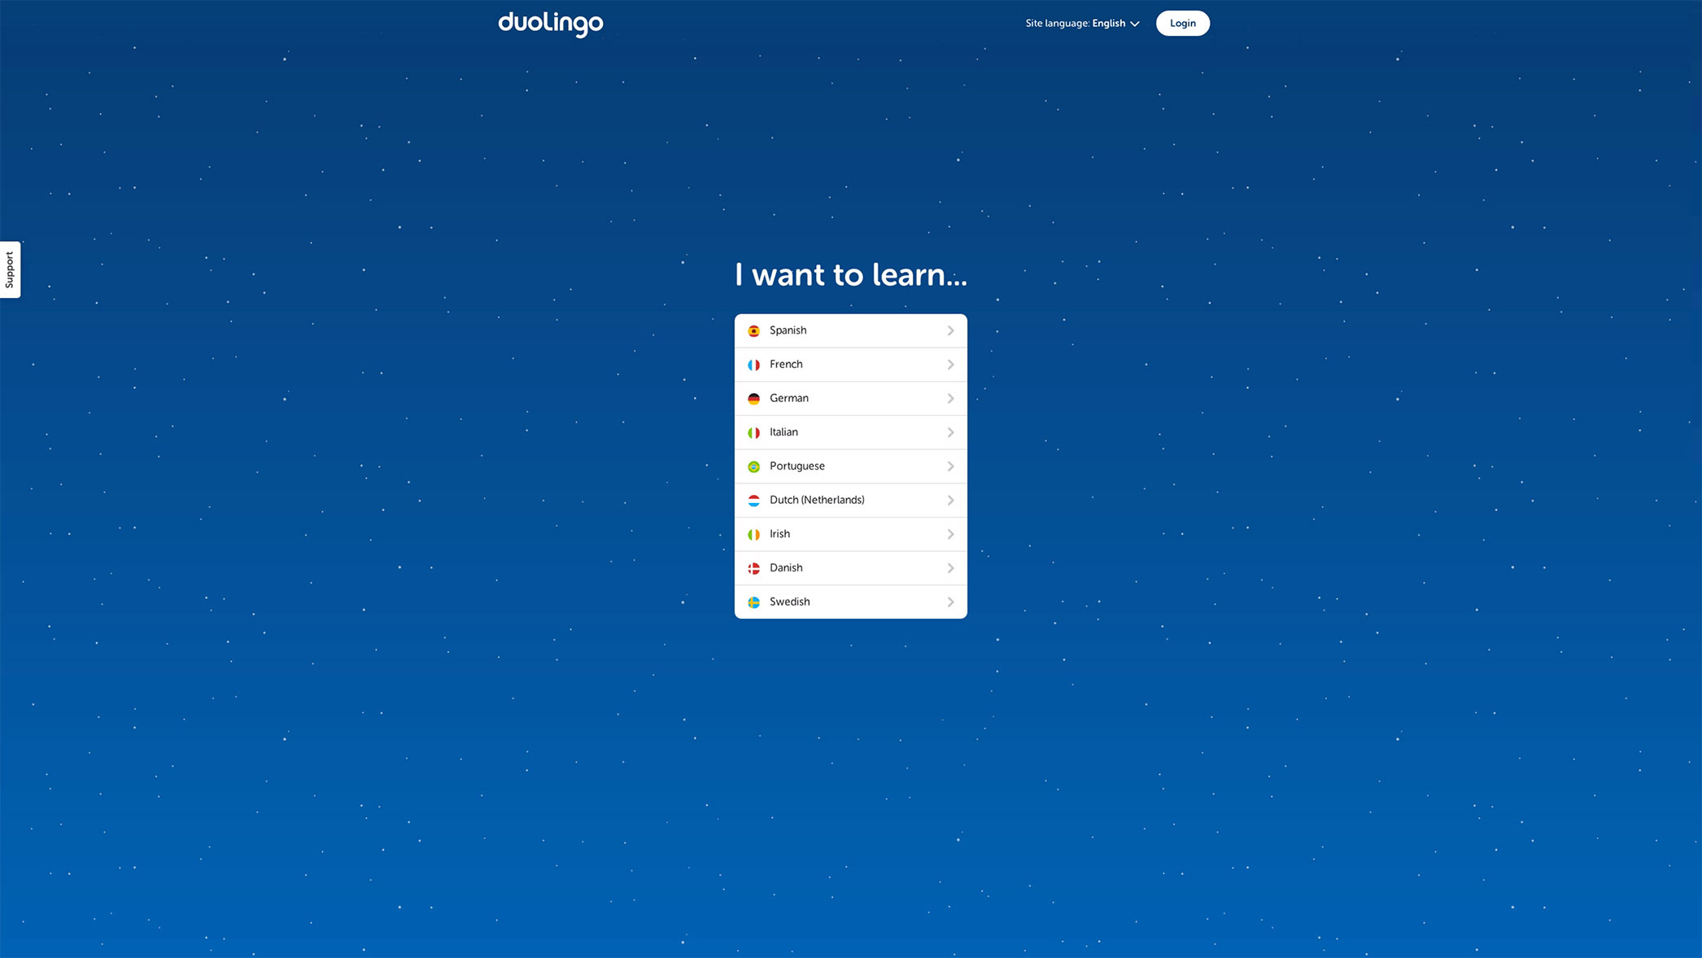Click the Login button
The image size is (1702, 958).
[1182, 24]
